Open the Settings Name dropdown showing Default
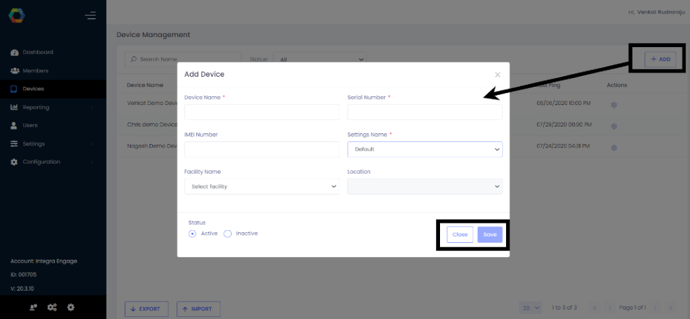This screenshot has width=690, height=319. click(425, 149)
